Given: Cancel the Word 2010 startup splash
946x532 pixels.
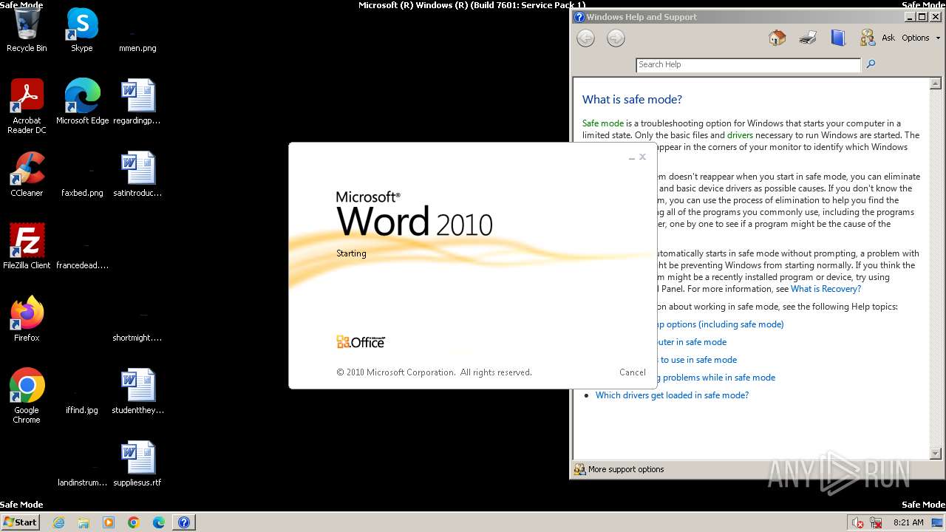Looking at the screenshot, I should [x=633, y=372].
